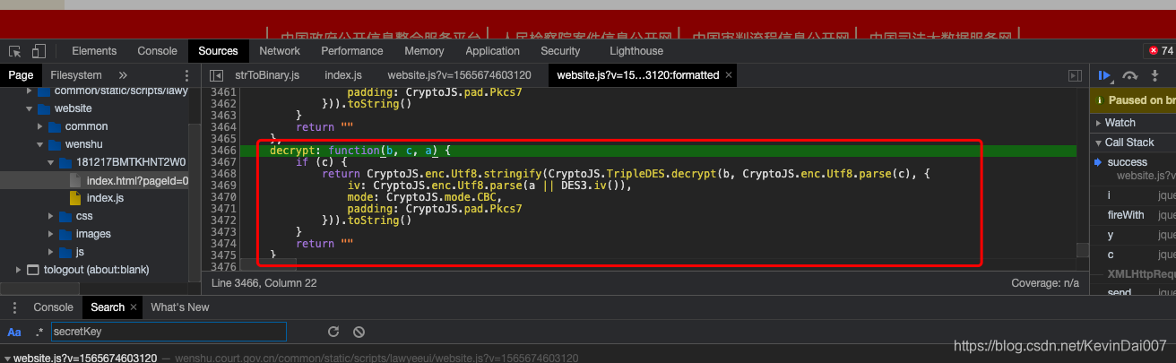This screenshot has height=363, width=1176.
Task: Open the unformatted website.js?v=1565674603120 tab
Action: click(459, 75)
